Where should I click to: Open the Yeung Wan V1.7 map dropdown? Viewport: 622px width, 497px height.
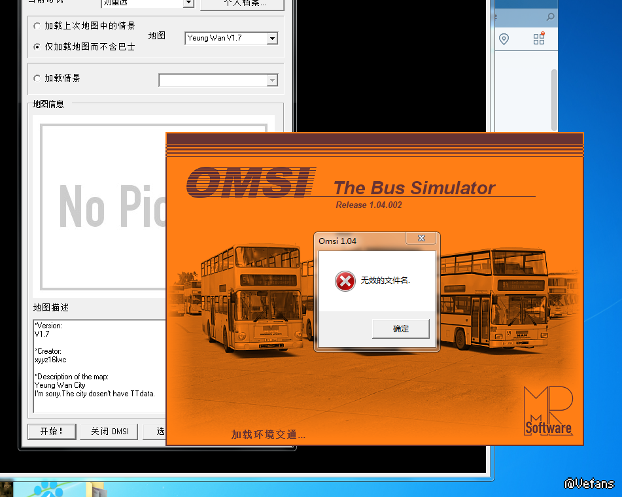pos(272,39)
